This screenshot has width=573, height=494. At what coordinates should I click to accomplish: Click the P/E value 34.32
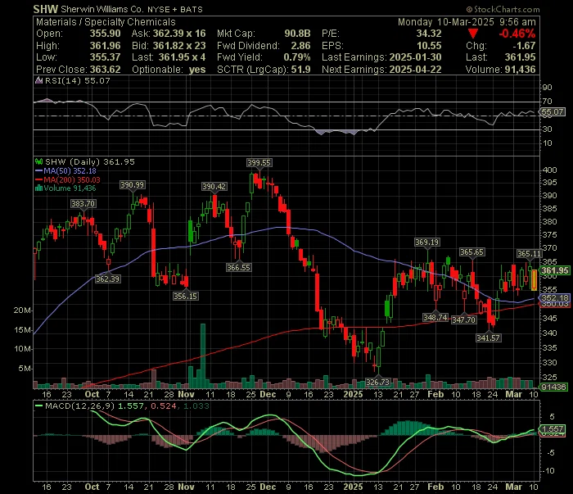click(x=429, y=34)
